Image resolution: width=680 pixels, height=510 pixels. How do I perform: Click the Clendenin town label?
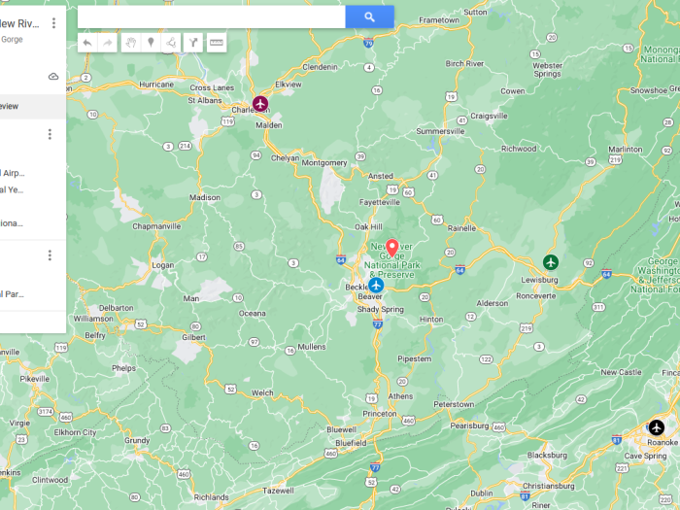(x=320, y=67)
